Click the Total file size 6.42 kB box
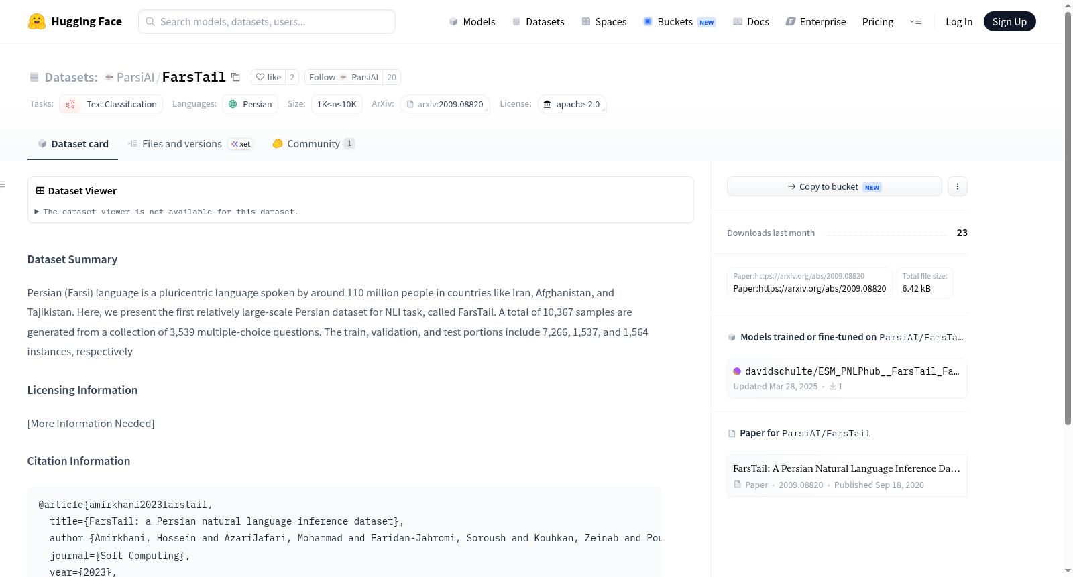1073x577 pixels. [x=925, y=282]
